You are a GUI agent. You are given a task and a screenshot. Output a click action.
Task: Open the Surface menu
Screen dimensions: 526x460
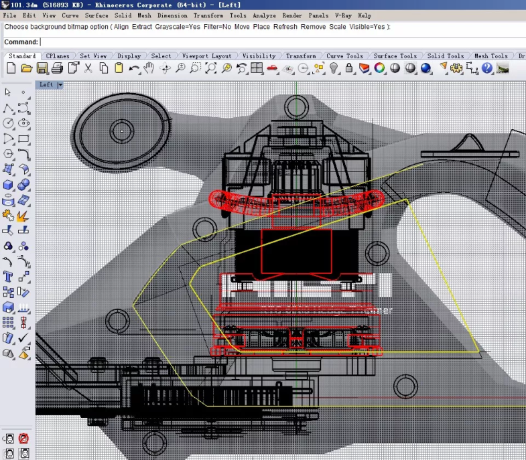pyautogui.click(x=96, y=15)
